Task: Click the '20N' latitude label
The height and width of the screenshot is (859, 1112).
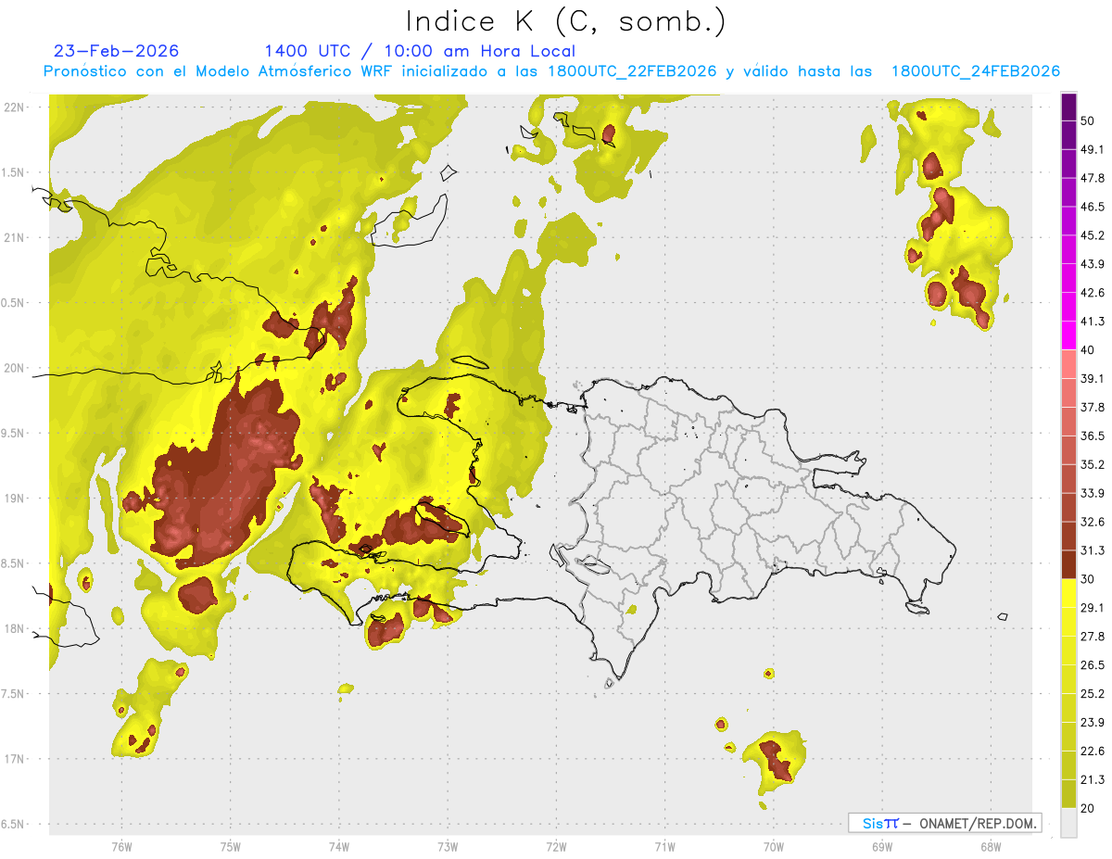Action: [13, 368]
